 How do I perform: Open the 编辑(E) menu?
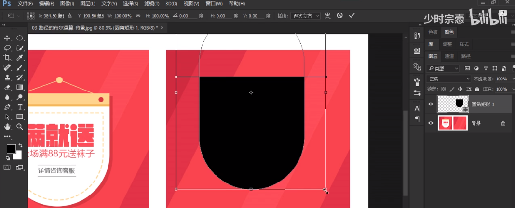point(46,4)
